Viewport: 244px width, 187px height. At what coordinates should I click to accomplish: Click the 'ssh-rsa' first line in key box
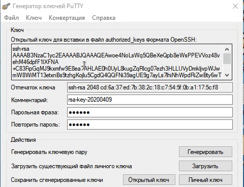point(21,49)
